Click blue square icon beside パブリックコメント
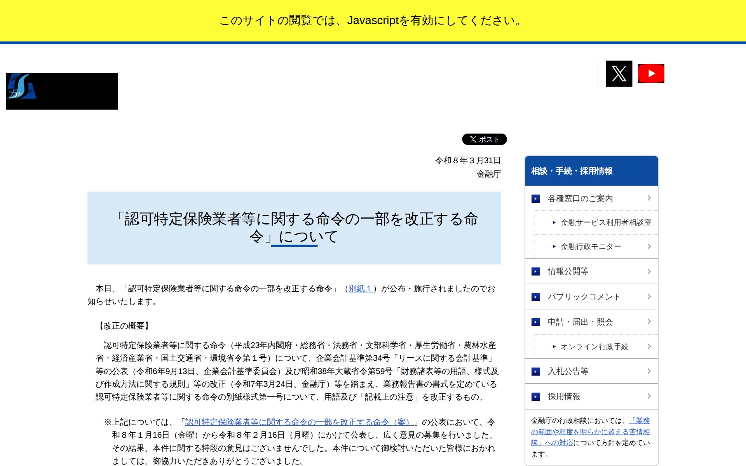Image resolution: width=746 pixels, height=466 pixels. click(x=535, y=297)
